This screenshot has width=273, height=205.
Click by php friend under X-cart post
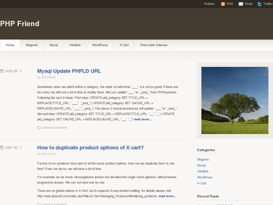pos(46,154)
